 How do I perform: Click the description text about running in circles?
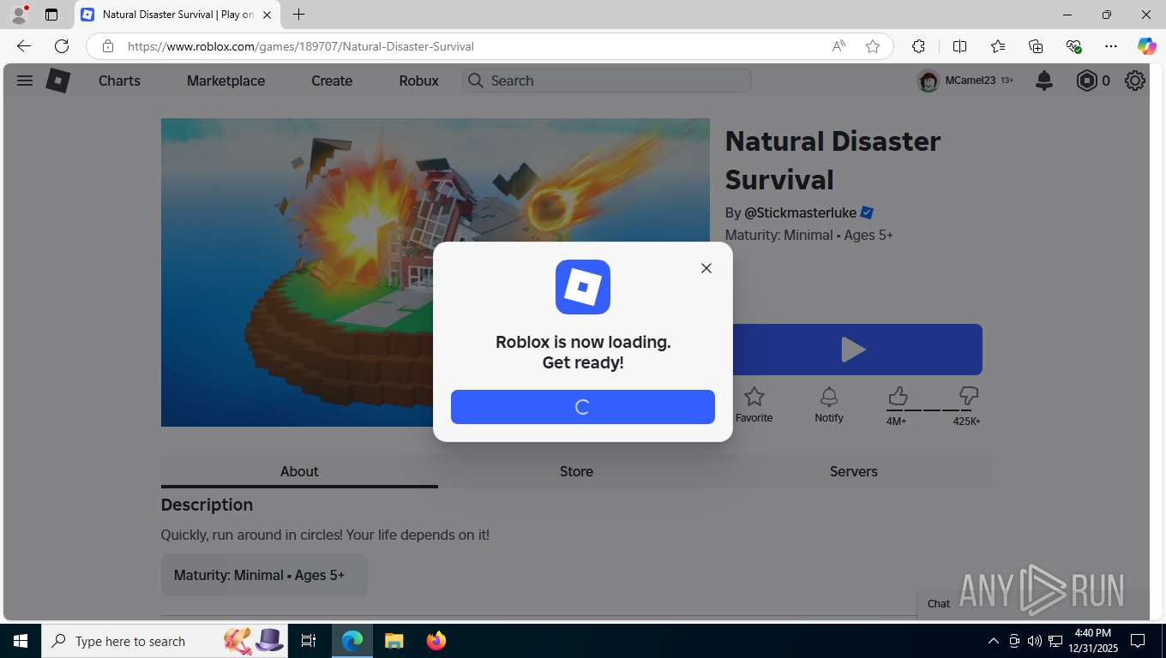click(325, 535)
